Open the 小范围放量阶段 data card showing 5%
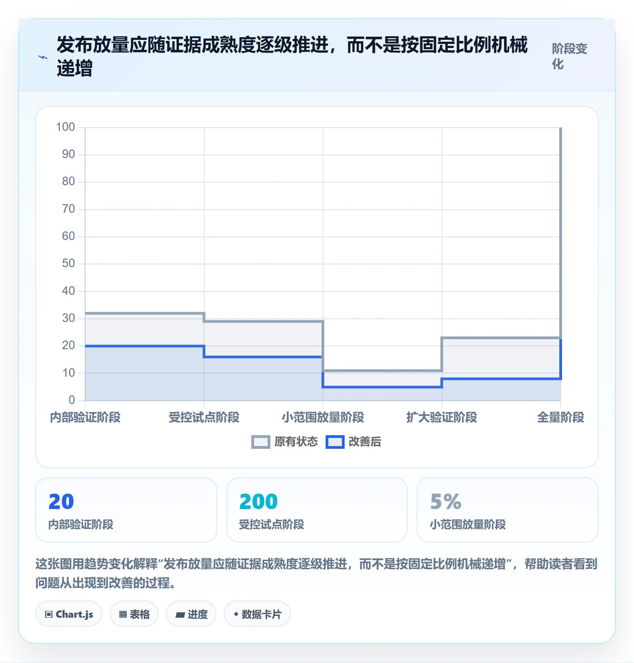The height and width of the screenshot is (663, 634). pos(508,510)
